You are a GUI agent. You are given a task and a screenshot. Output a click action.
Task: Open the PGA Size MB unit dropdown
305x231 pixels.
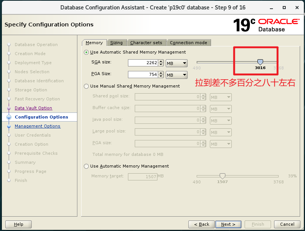(x=177, y=75)
